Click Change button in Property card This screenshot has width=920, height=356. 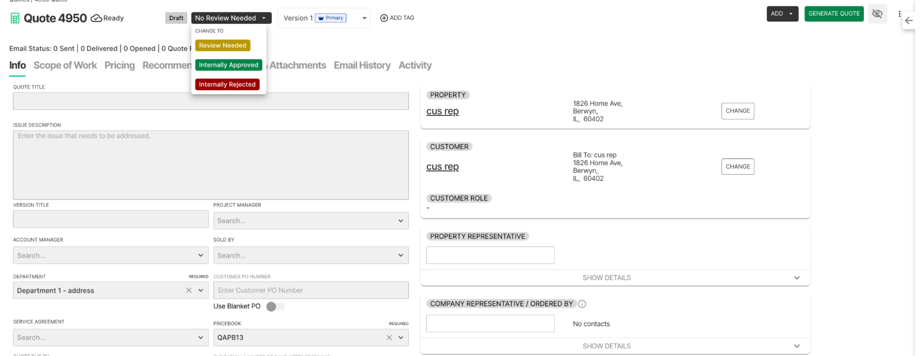(x=738, y=111)
